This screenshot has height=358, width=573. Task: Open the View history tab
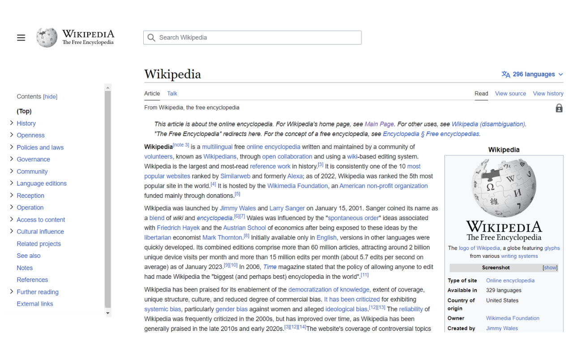548,94
